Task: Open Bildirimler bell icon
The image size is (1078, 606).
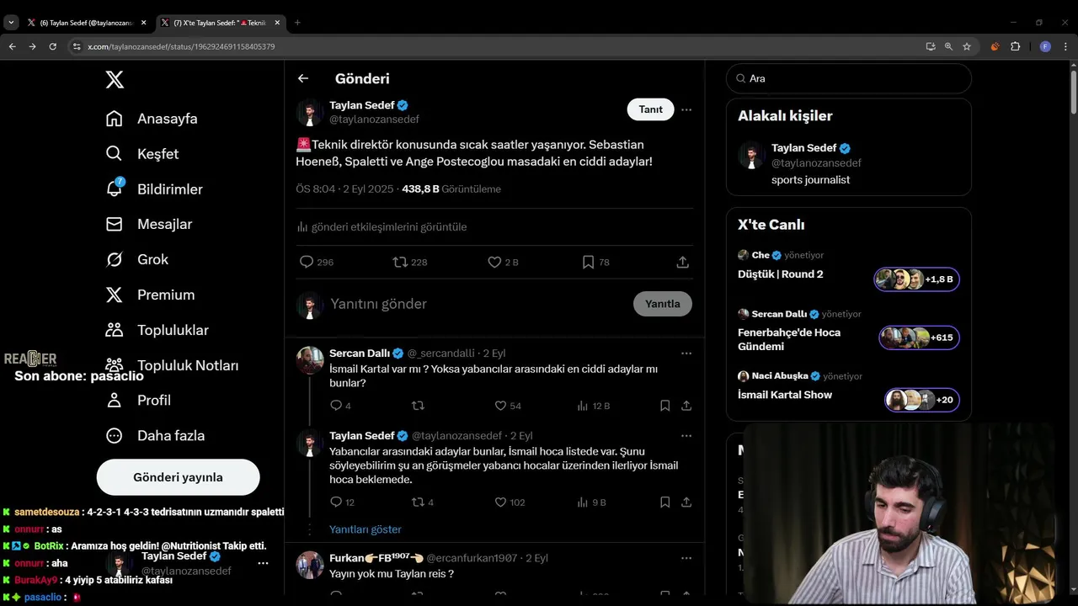Action: [115, 189]
